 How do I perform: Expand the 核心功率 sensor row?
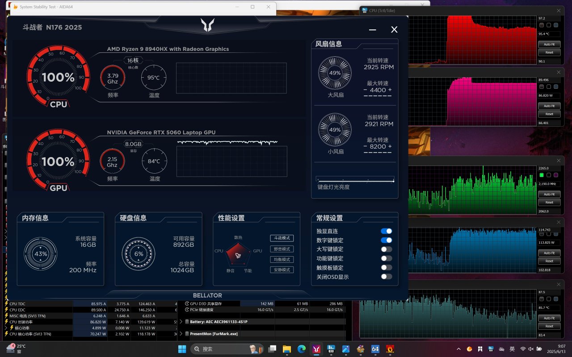[x=6, y=328]
